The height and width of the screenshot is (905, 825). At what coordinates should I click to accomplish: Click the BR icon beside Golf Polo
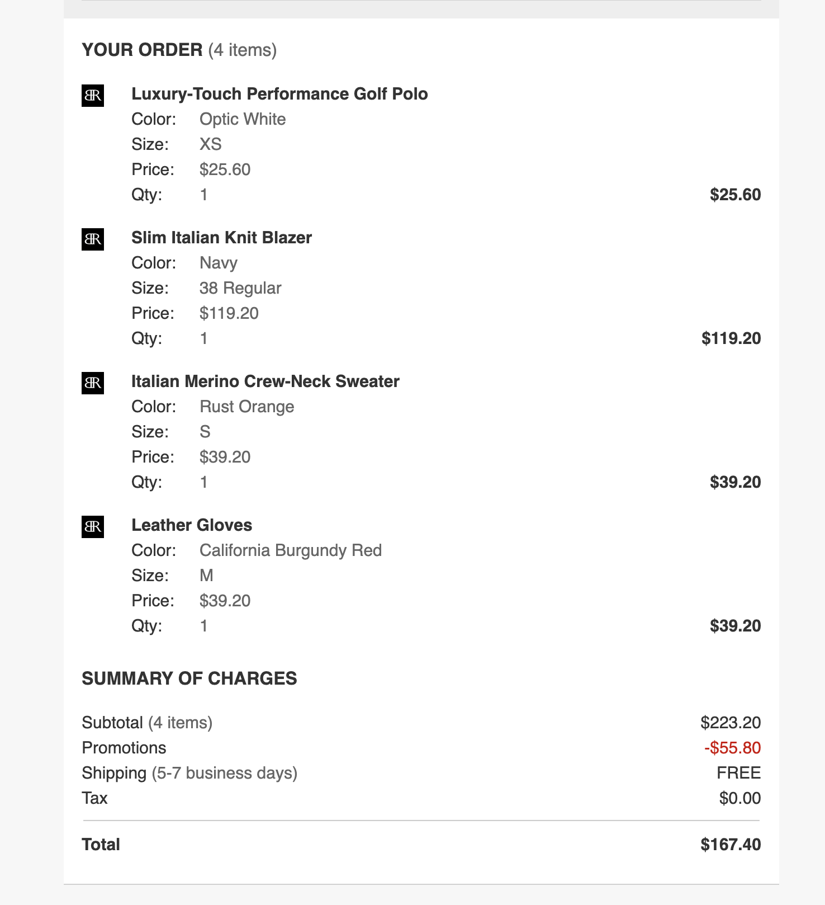[93, 96]
